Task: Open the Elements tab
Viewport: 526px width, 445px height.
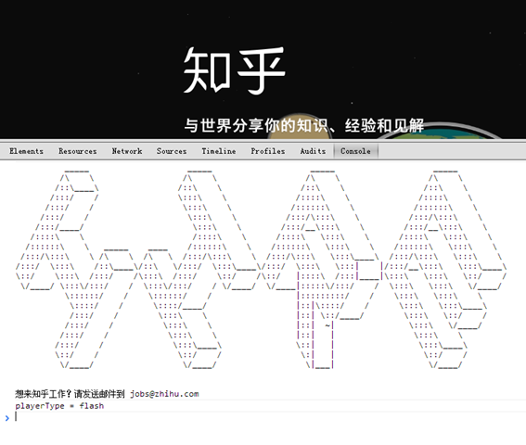Action: [x=27, y=151]
